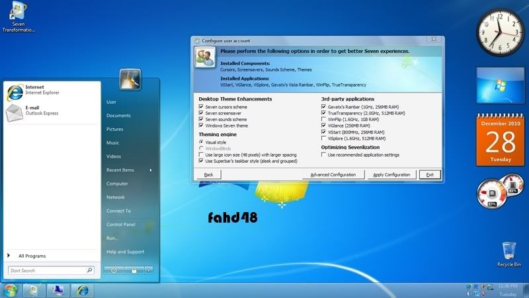Toggle ViStart checkbox
This screenshot has width=529, height=298.
(x=323, y=131)
